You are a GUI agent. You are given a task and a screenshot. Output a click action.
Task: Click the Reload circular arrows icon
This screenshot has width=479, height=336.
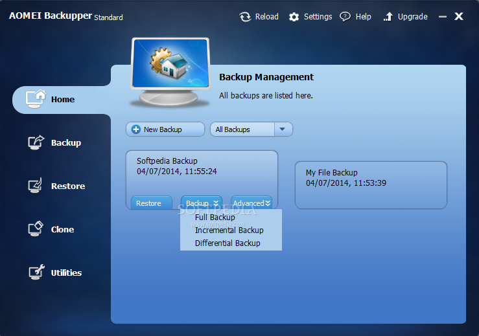(245, 17)
